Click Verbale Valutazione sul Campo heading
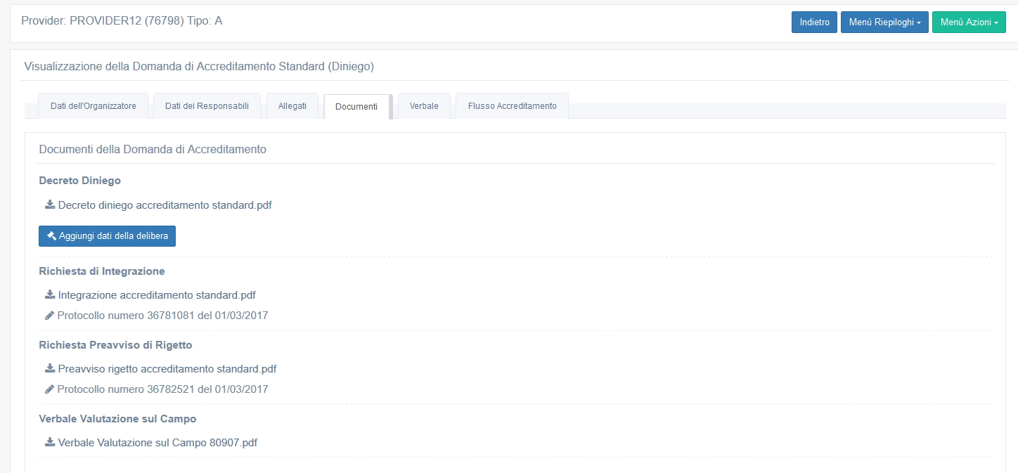 click(117, 419)
